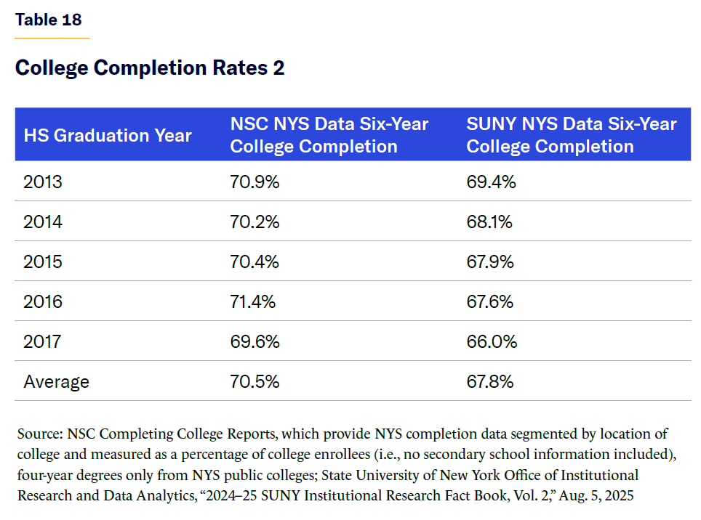Screen dimensions: 701x520
Task: Select the 2015 row year cell
Action: click(x=43, y=262)
